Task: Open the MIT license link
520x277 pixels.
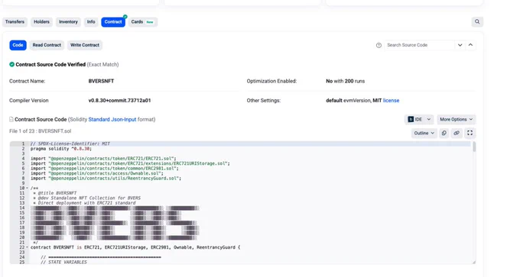Action: click(391, 100)
